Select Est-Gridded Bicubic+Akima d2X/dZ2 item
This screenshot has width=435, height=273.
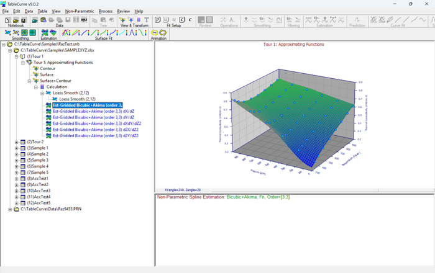(96, 130)
